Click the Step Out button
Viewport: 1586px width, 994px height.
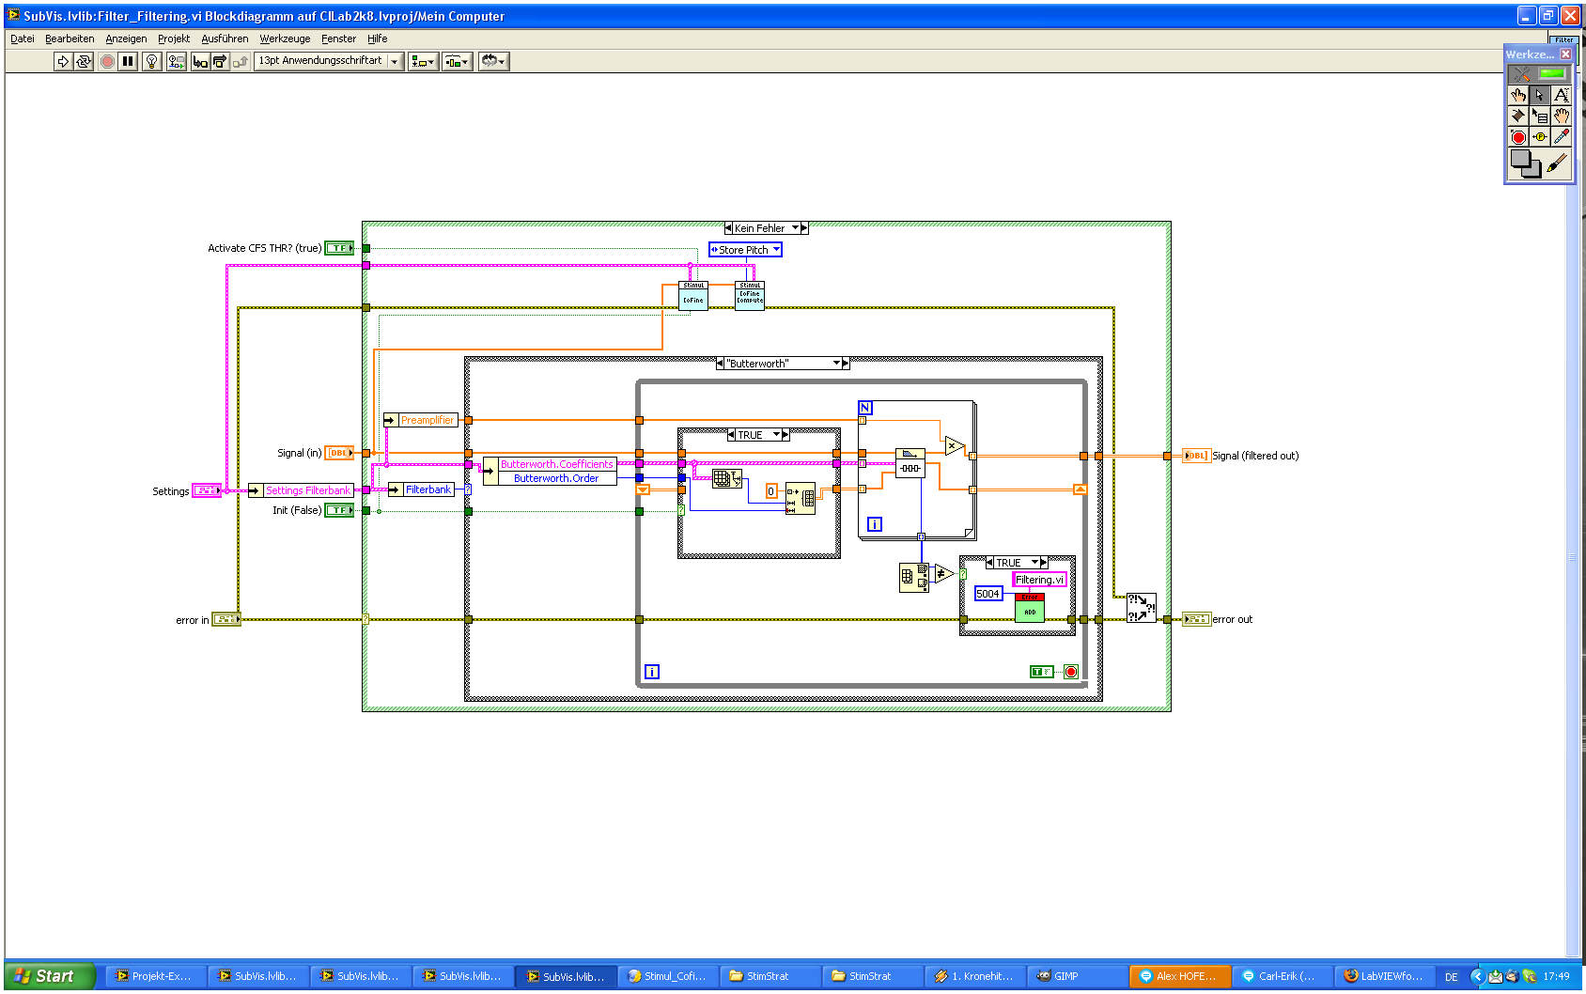241,61
